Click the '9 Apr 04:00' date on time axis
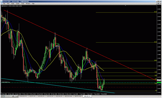The height and width of the screenshot is (98, 162). 104,94
